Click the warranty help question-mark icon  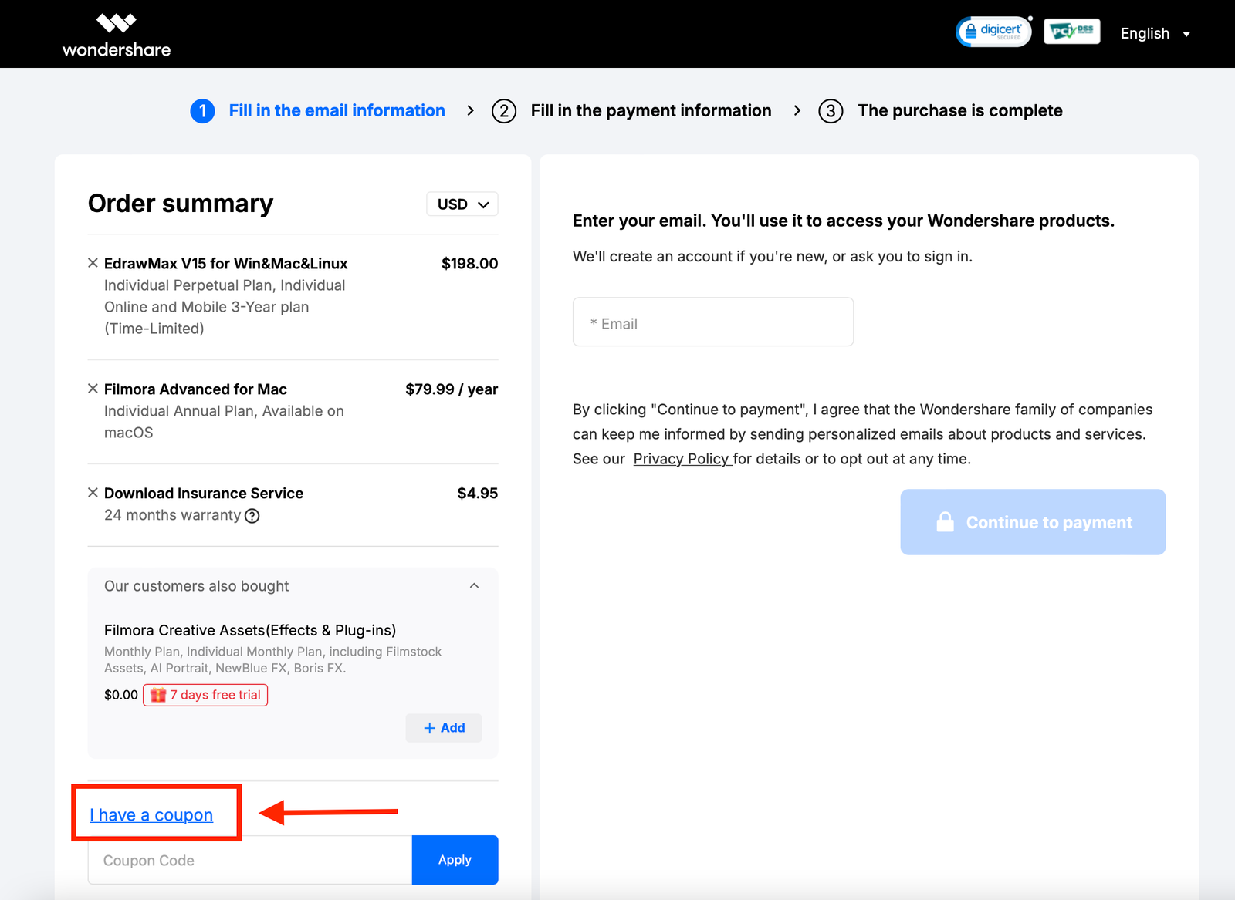(252, 516)
